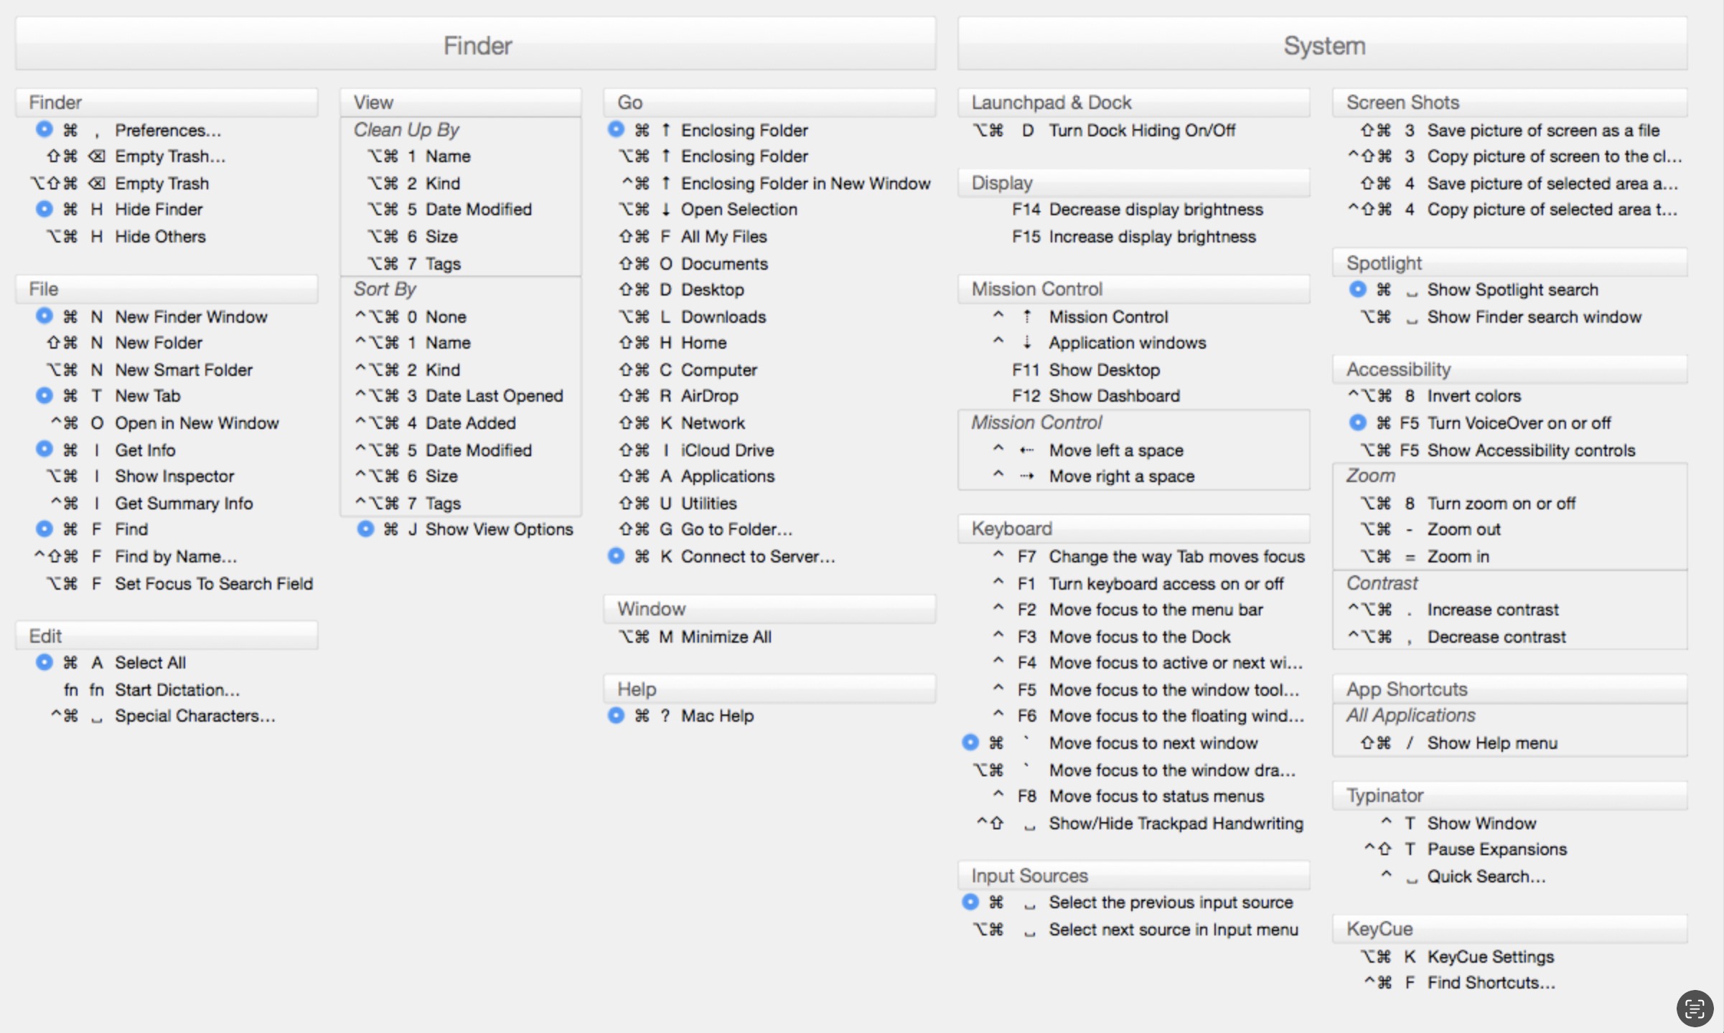Click the blue dot next to Show Spotlight search
Image resolution: width=1724 pixels, height=1033 pixels.
[x=1357, y=289]
